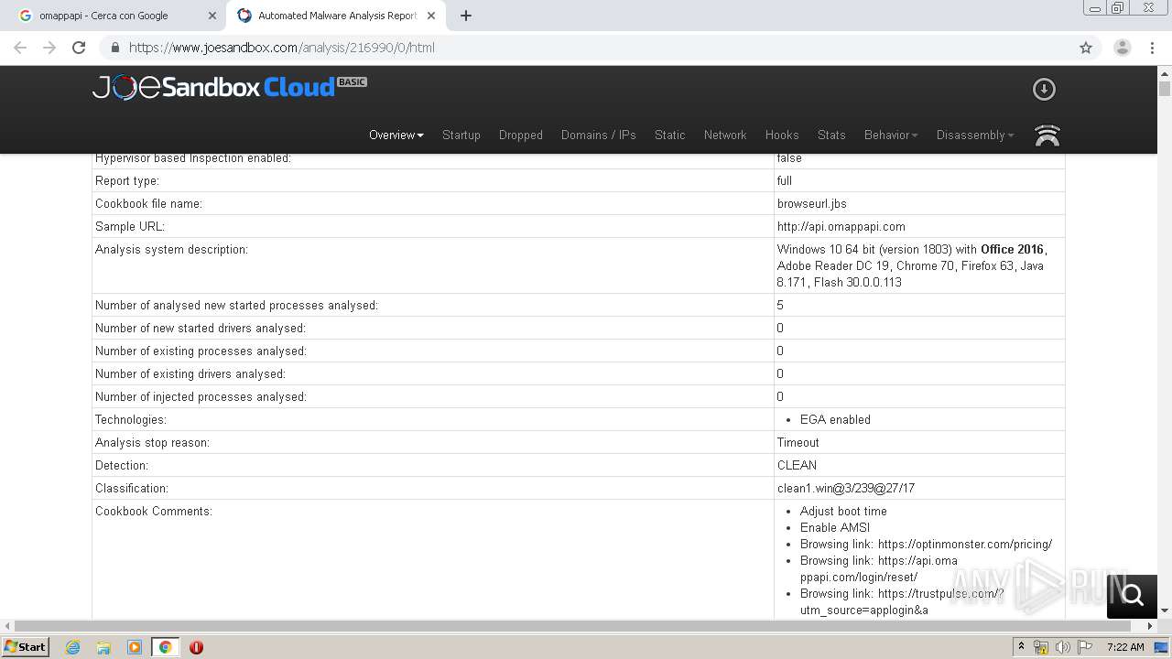
Task: Click the optinmonster.com/pricing browsing link text
Action: point(927,544)
